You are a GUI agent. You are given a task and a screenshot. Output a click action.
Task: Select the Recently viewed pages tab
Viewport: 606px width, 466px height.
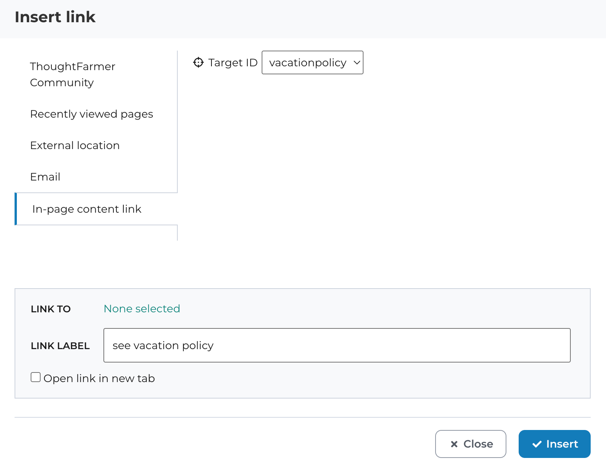[92, 114]
